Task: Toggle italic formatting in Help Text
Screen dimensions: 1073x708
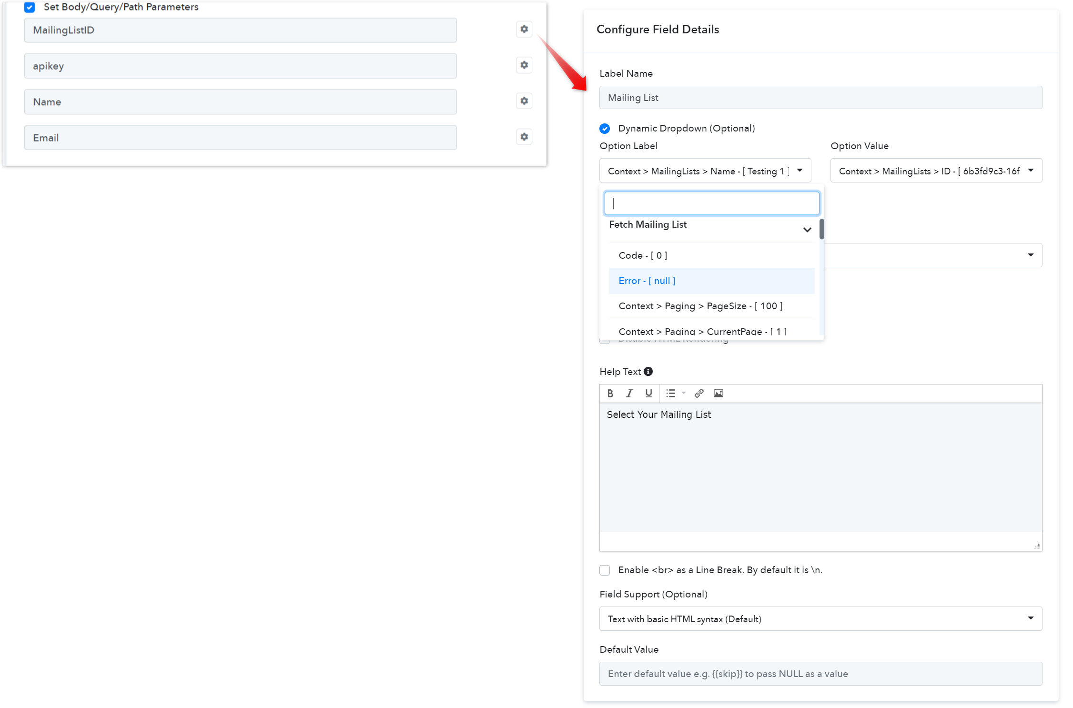Action: [x=629, y=393]
